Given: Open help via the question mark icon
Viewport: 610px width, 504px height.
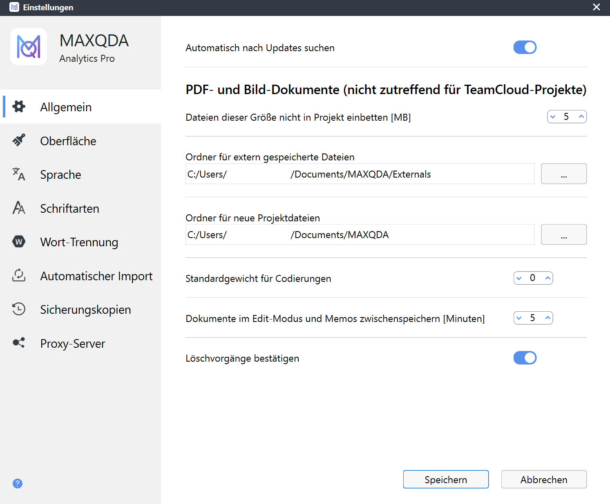Looking at the screenshot, I should click(17, 484).
